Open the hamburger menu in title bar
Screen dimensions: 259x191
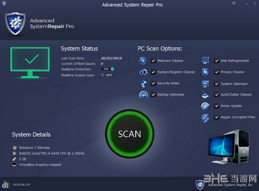234,3
